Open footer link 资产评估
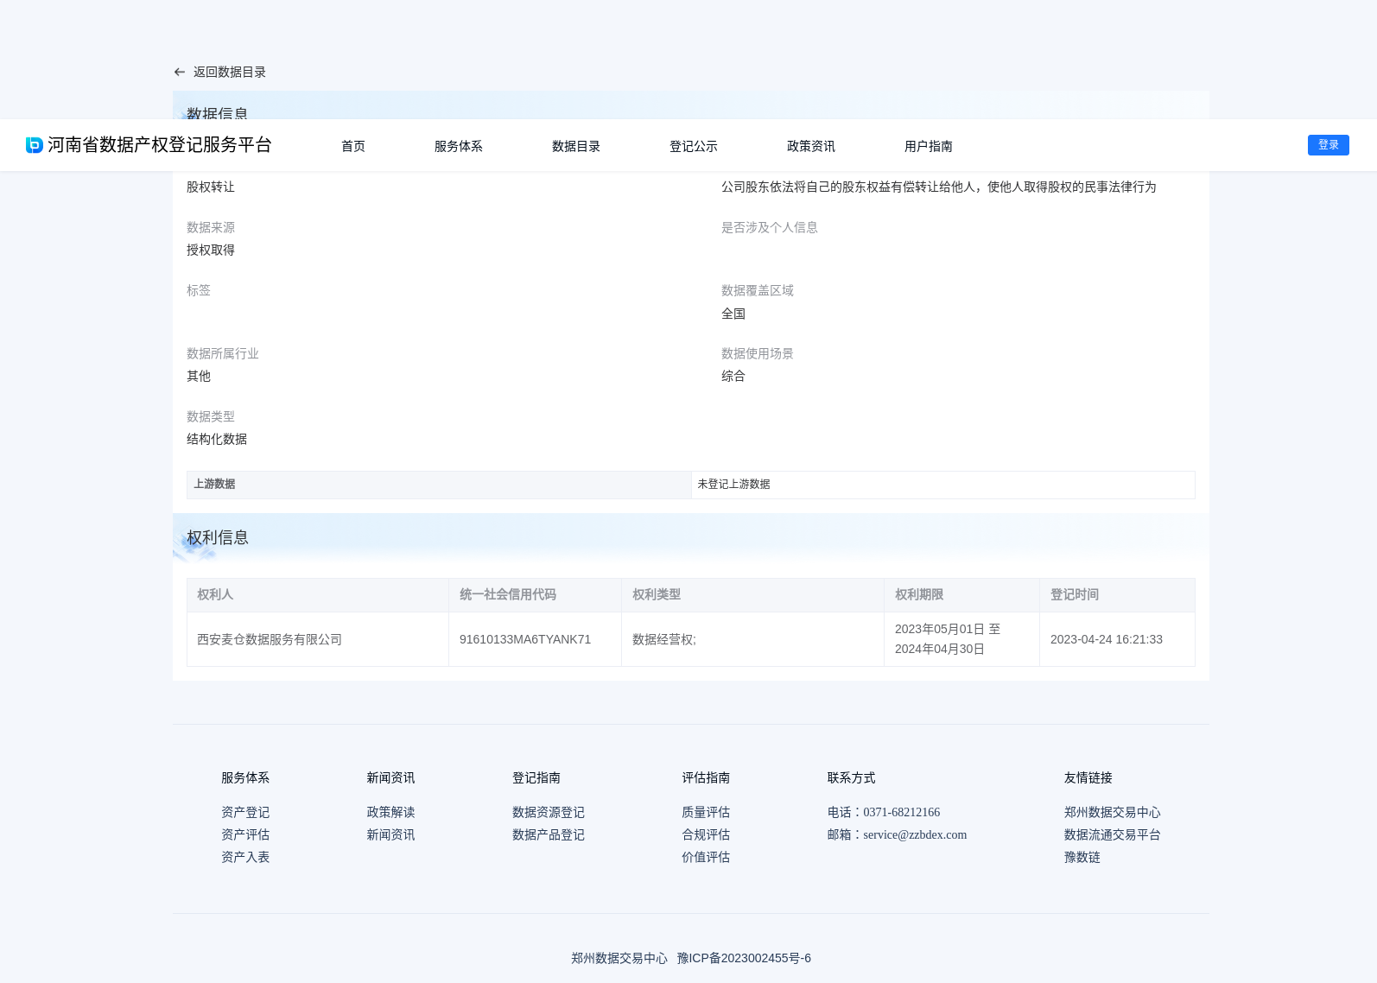The height and width of the screenshot is (983, 1377). point(245,834)
